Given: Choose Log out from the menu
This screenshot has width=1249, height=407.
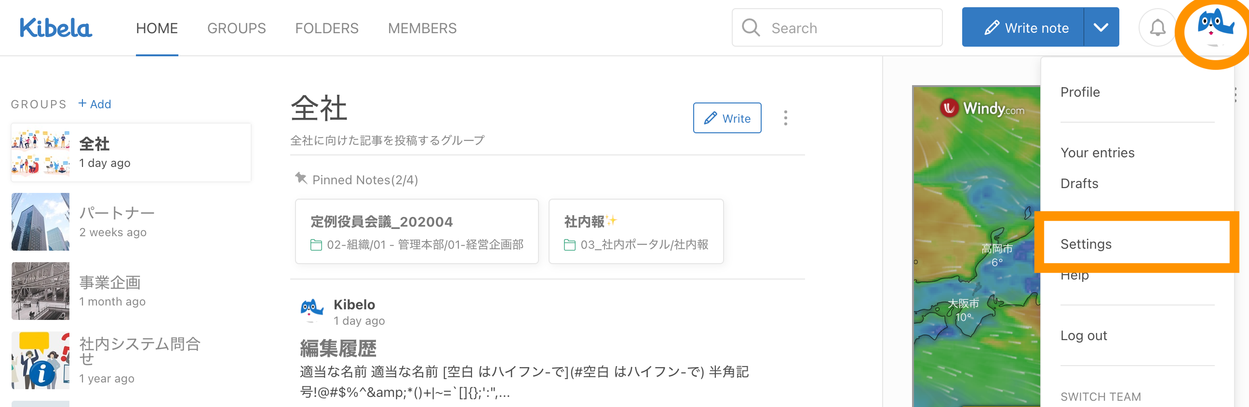Looking at the screenshot, I should [1083, 335].
